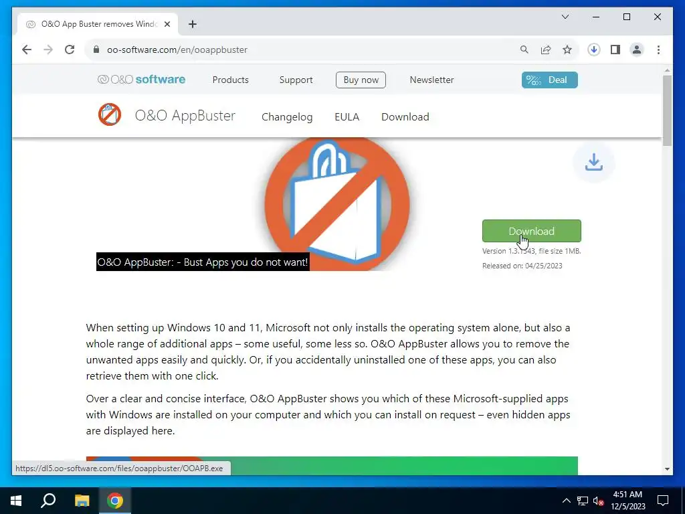Open Chrome three-dot menu
The width and height of the screenshot is (685, 514).
click(658, 50)
